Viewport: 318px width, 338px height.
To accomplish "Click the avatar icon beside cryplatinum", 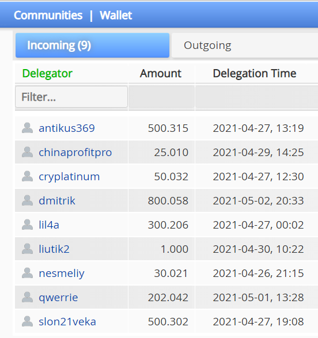I will pyautogui.click(x=28, y=176).
